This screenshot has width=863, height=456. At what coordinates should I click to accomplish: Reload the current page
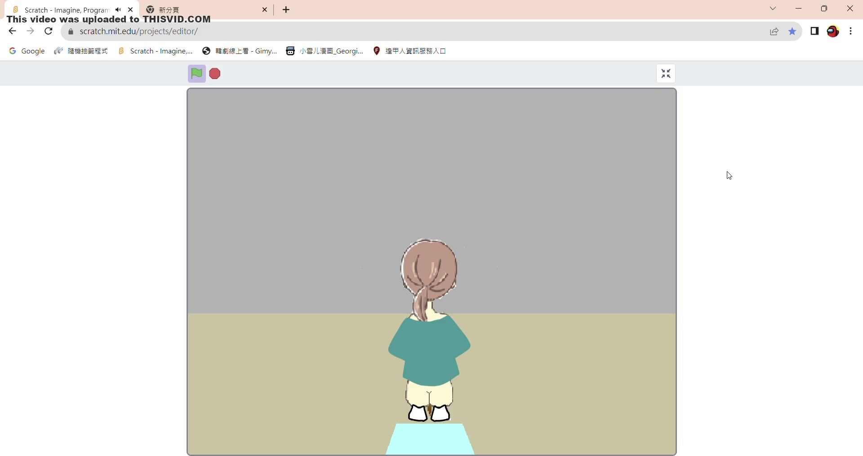tap(49, 31)
